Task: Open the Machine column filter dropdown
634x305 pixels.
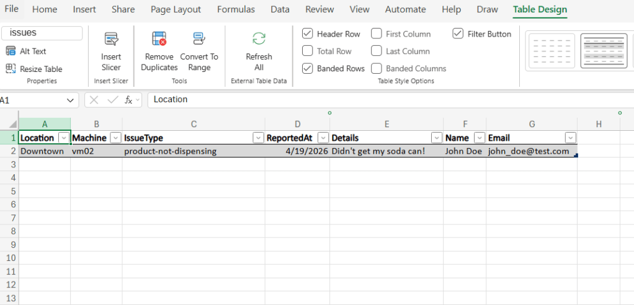Action: [115, 138]
